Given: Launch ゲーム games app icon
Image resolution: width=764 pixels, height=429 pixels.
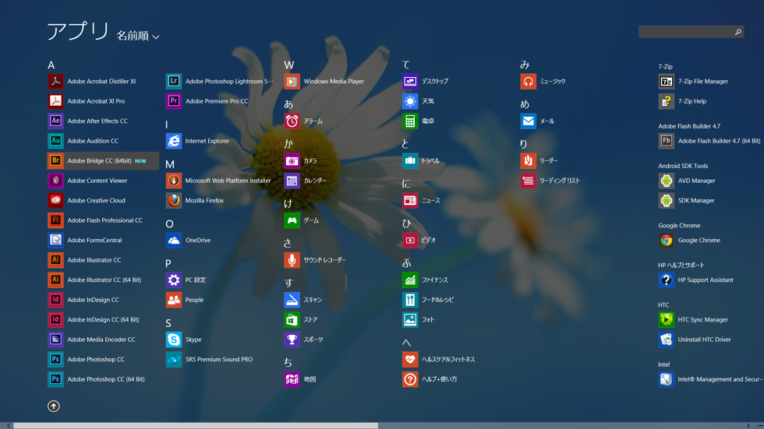Looking at the screenshot, I should 292,220.
